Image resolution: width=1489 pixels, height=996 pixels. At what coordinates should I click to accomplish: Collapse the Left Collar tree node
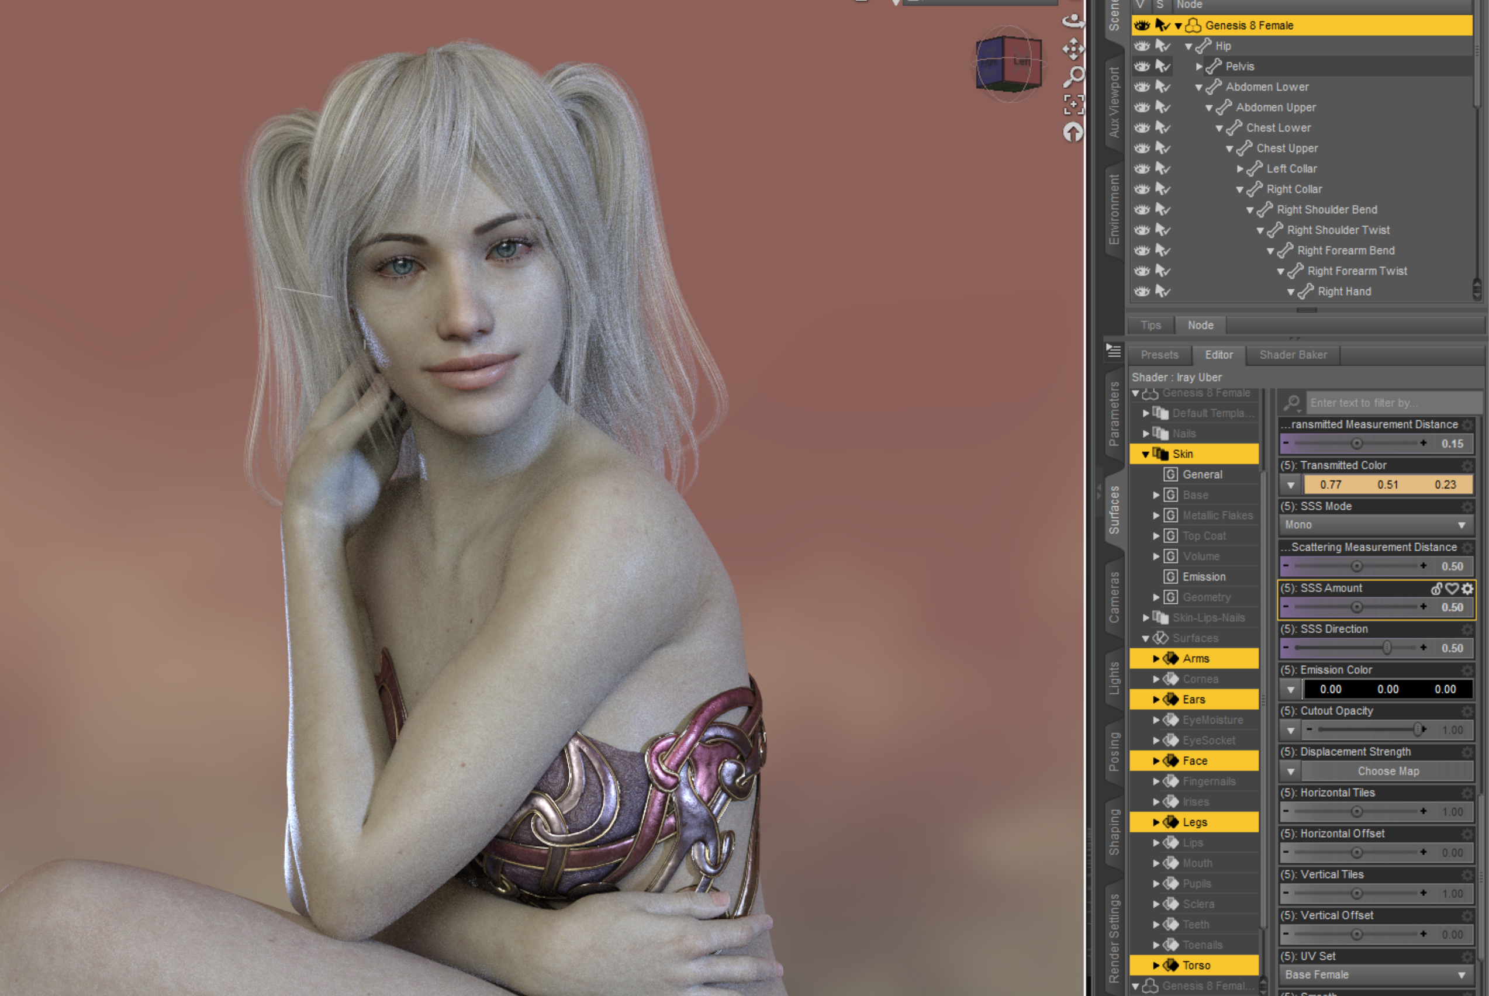(1240, 169)
